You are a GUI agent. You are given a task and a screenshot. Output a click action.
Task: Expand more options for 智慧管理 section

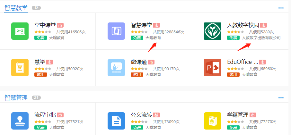coord(281,98)
